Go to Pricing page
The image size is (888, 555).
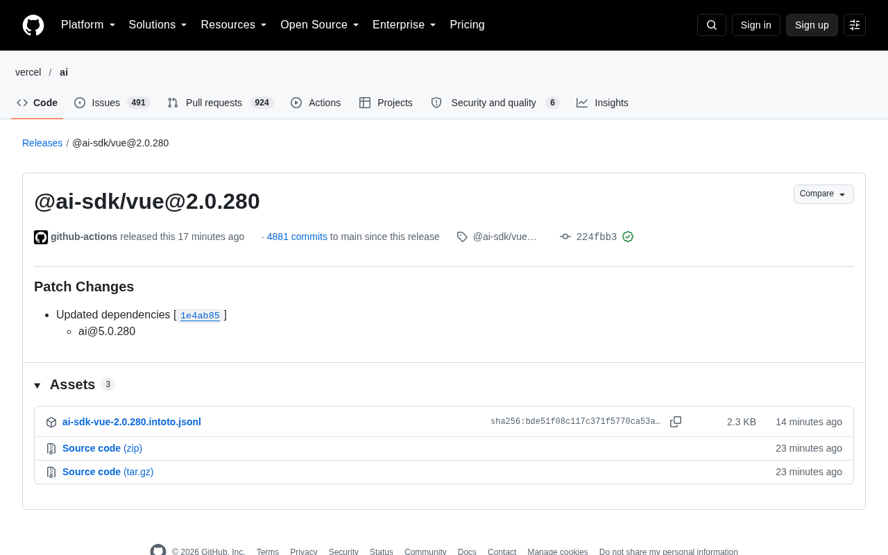[x=467, y=25]
